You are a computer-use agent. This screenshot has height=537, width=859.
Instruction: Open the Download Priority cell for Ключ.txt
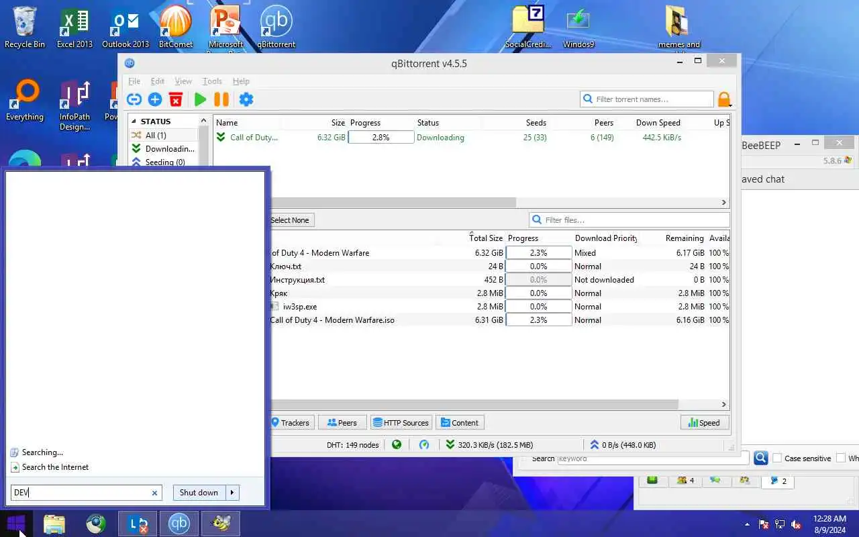click(605, 266)
